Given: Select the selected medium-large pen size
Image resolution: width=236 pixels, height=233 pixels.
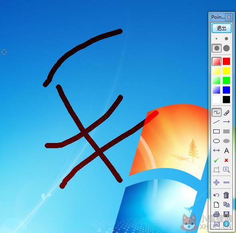Looking at the screenshot, I should tap(216, 48).
